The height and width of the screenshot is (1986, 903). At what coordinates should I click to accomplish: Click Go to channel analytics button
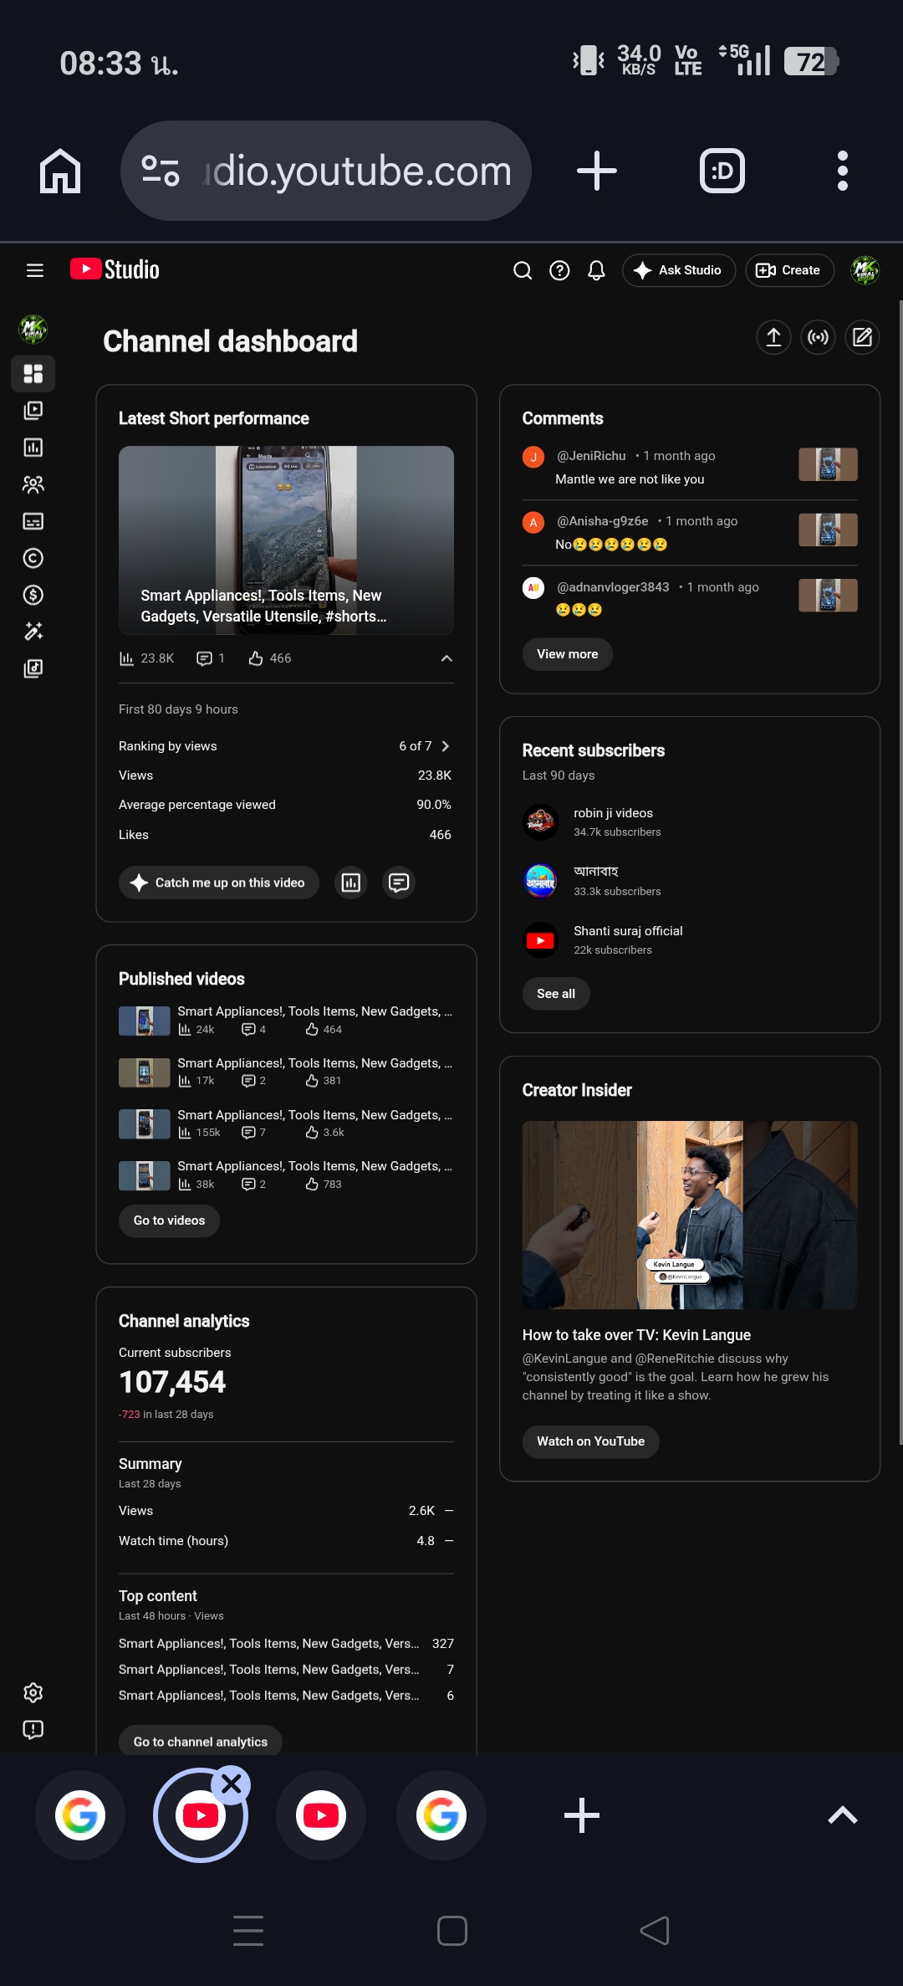(x=201, y=1742)
